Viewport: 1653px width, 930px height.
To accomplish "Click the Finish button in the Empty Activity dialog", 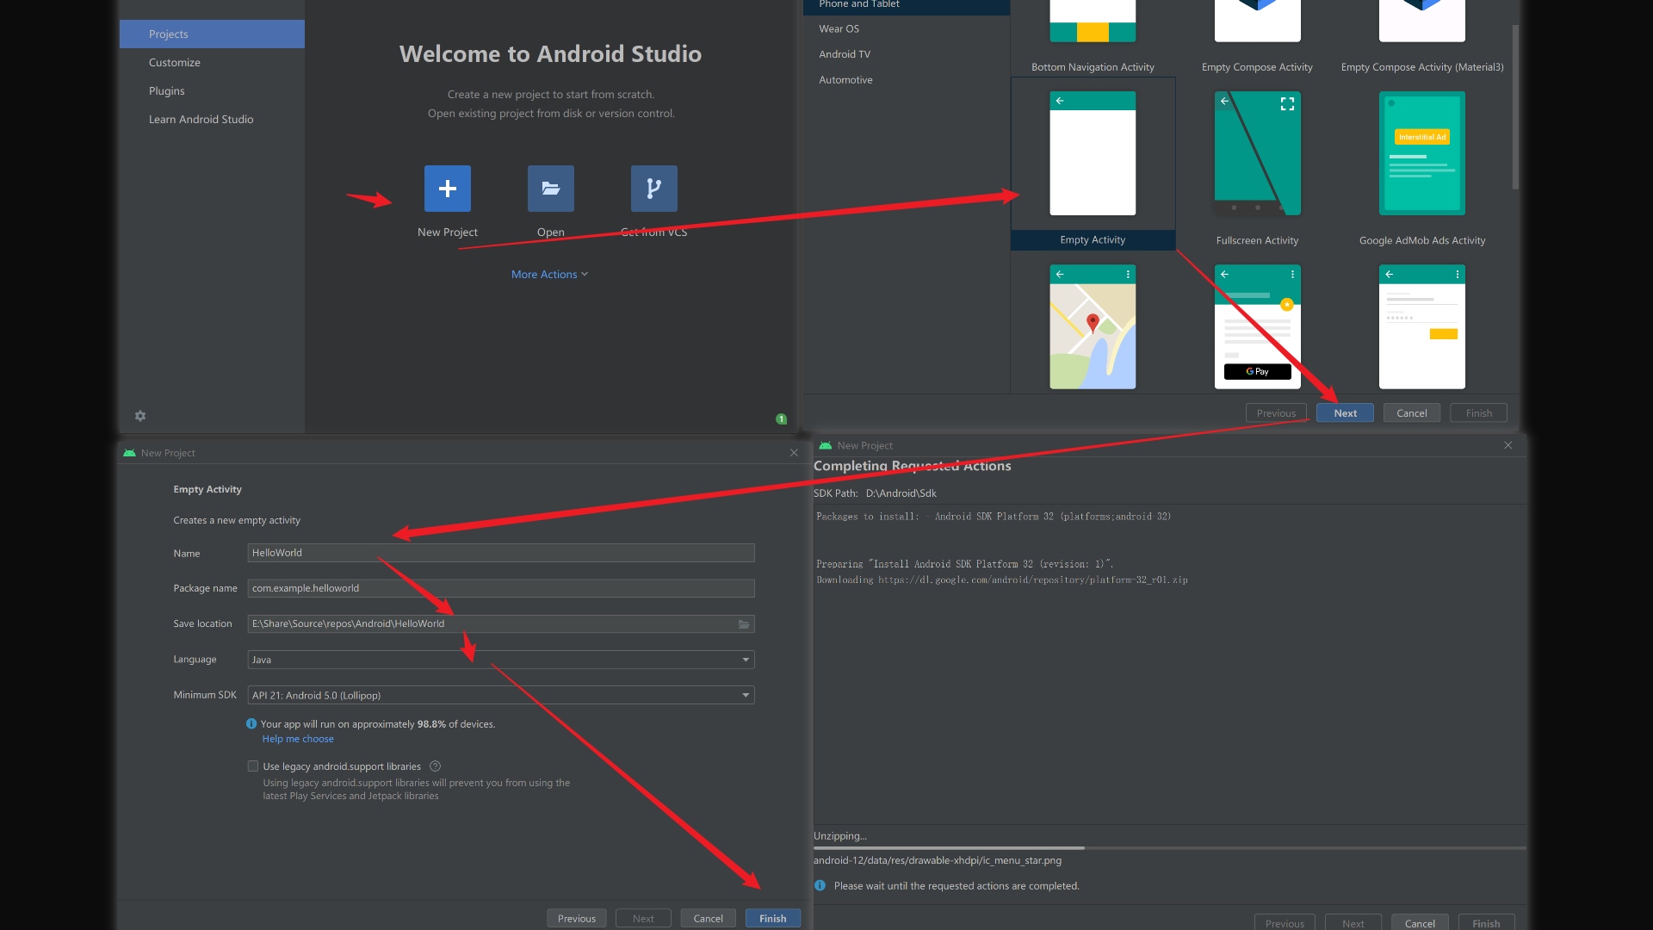I will (x=772, y=918).
